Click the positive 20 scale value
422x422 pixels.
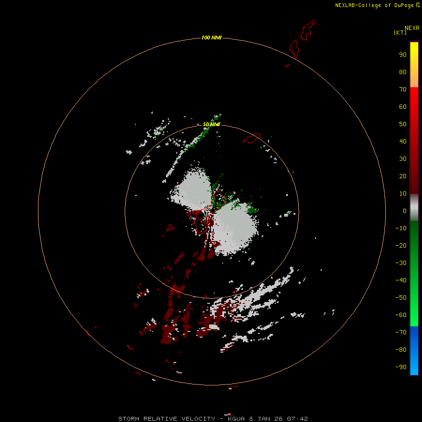point(403,176)
